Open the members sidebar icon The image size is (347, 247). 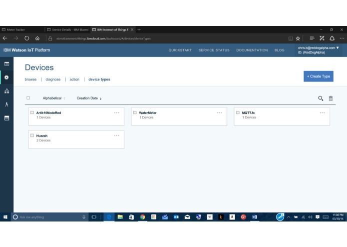tap(6, 91)
